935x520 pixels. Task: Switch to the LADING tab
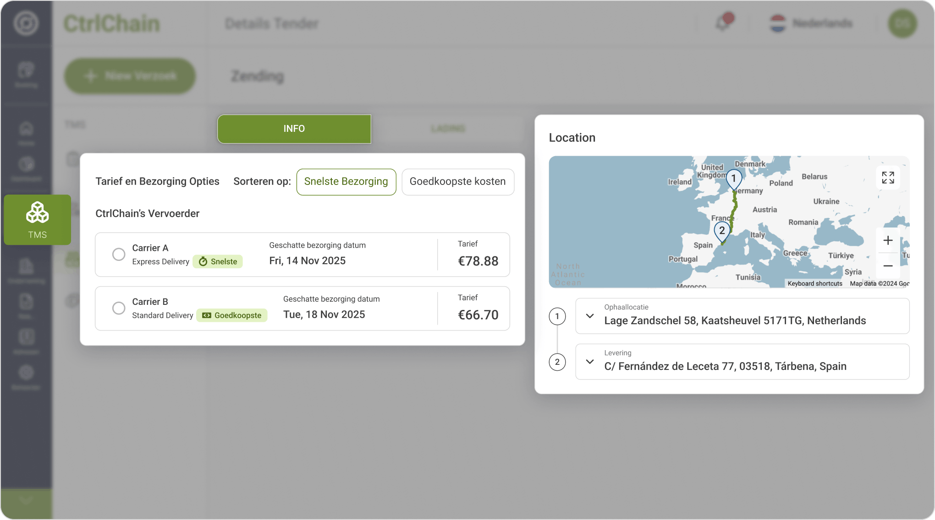[448, 129]
